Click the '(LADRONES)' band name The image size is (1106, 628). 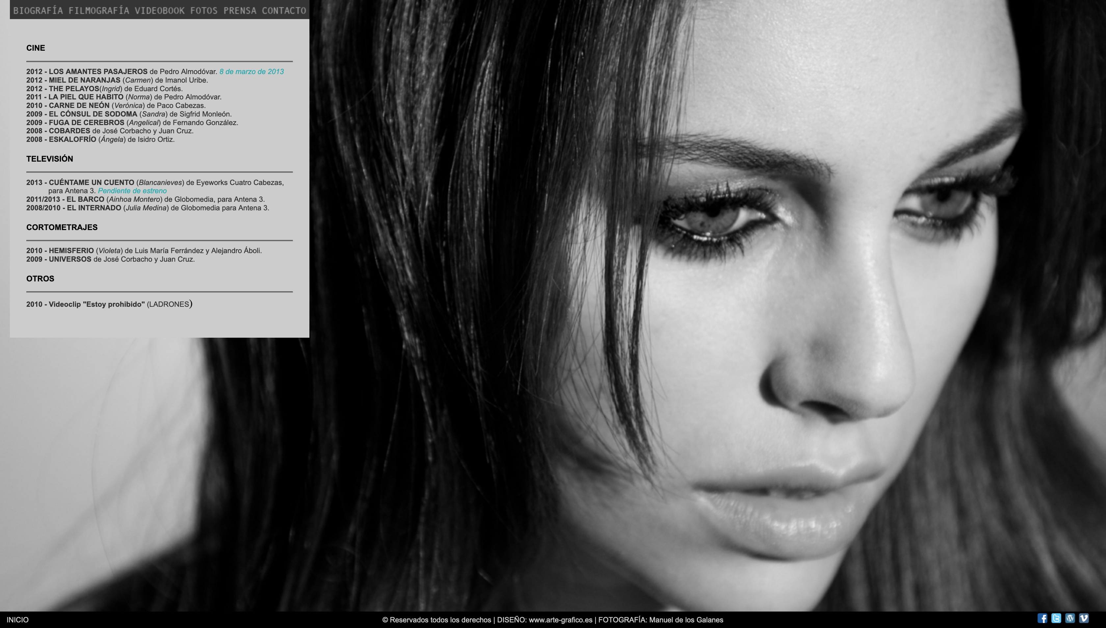click(170, 304)
